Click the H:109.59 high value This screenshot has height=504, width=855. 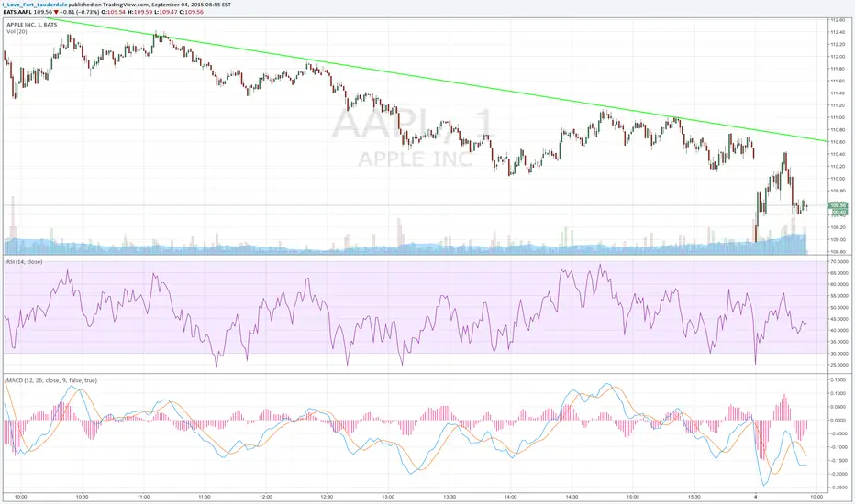pyautogui.click(x=139, y=11)
